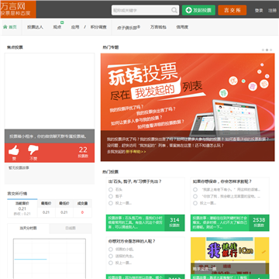Open the 投票达人 menu item
Viewport: 279px width, 279px height.
35,27
